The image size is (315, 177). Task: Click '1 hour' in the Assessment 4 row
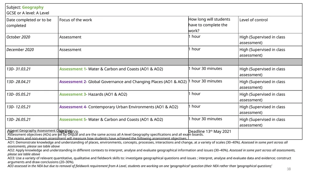click(x=194, y=107)
